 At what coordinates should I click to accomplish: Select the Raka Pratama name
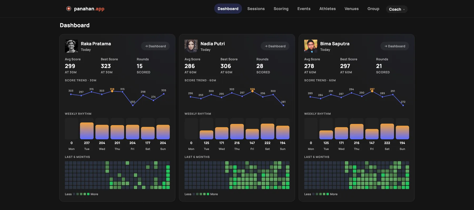[x=96, y=44]
